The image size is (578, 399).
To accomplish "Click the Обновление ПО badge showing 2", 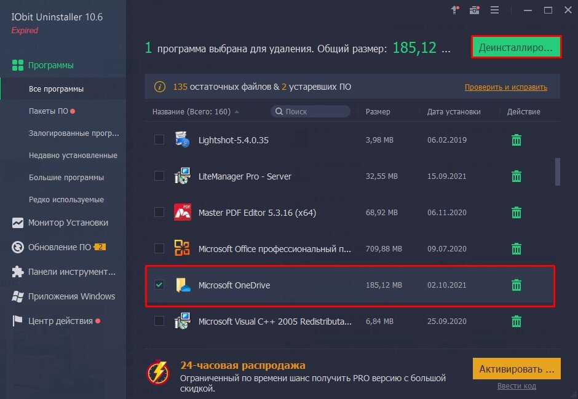I will point(100,247).
